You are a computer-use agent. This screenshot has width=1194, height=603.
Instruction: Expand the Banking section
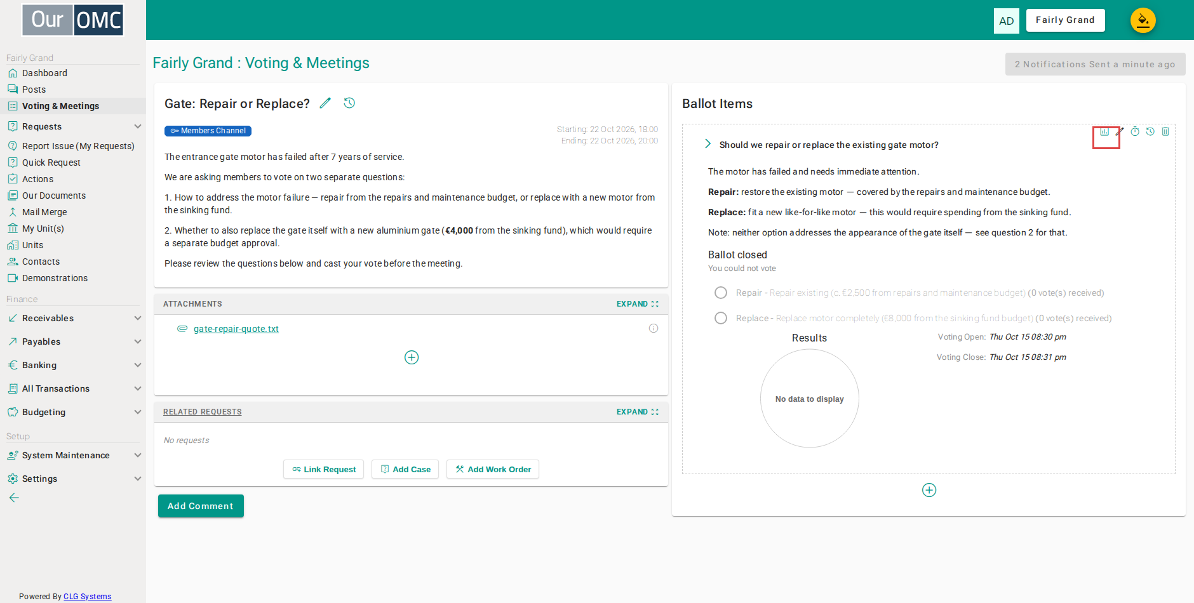coord(73,365)
